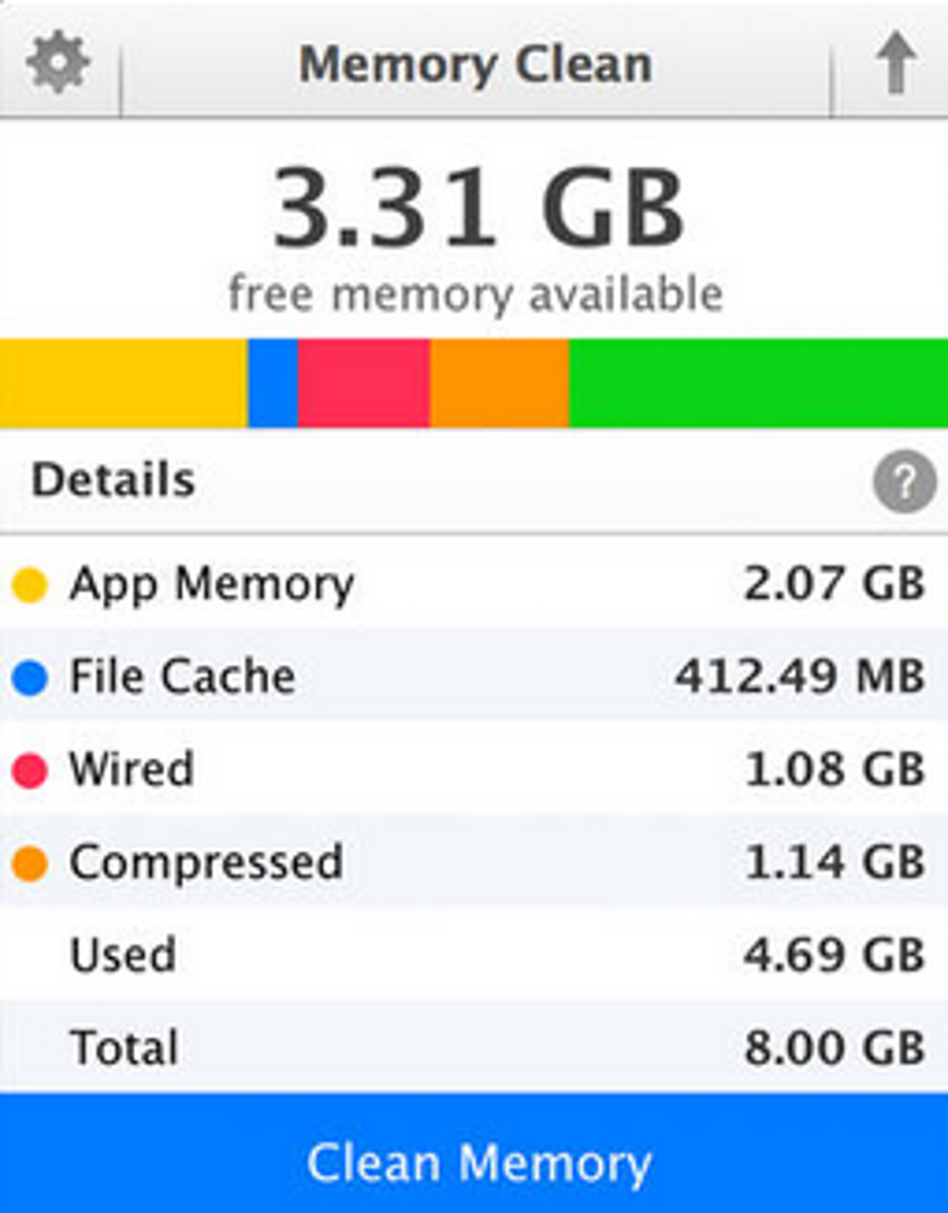Click the orange segment of memory bar

[499, 383]
